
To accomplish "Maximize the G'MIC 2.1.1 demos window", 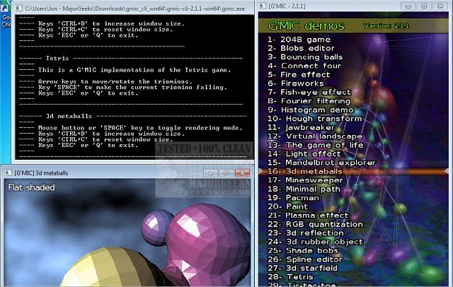I will tap(424, 6).
